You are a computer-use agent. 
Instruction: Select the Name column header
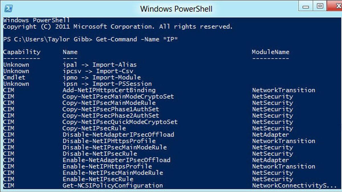tap(69, 52)
